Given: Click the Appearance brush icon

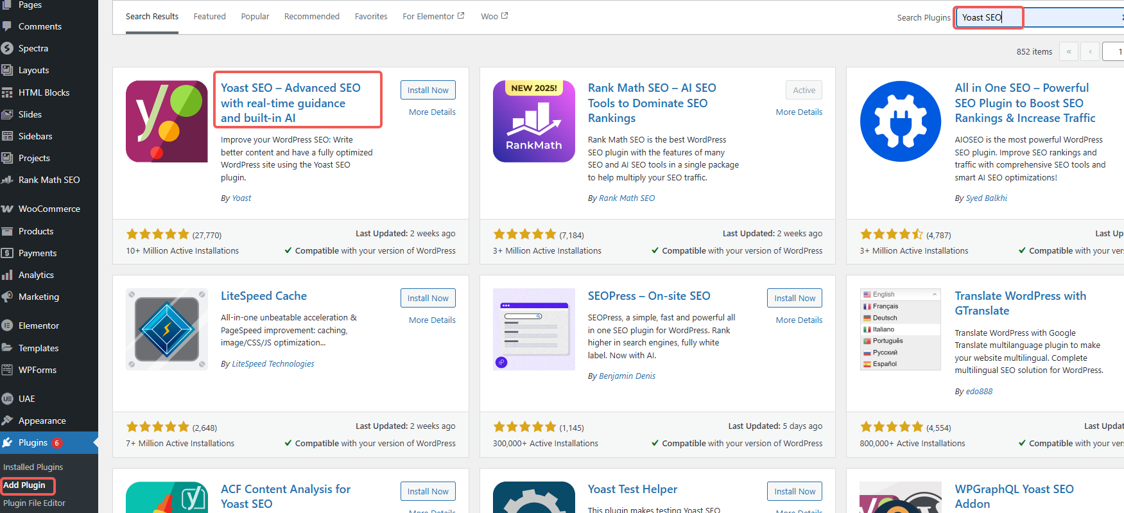Looking at the screenshot, I should 7,421.
